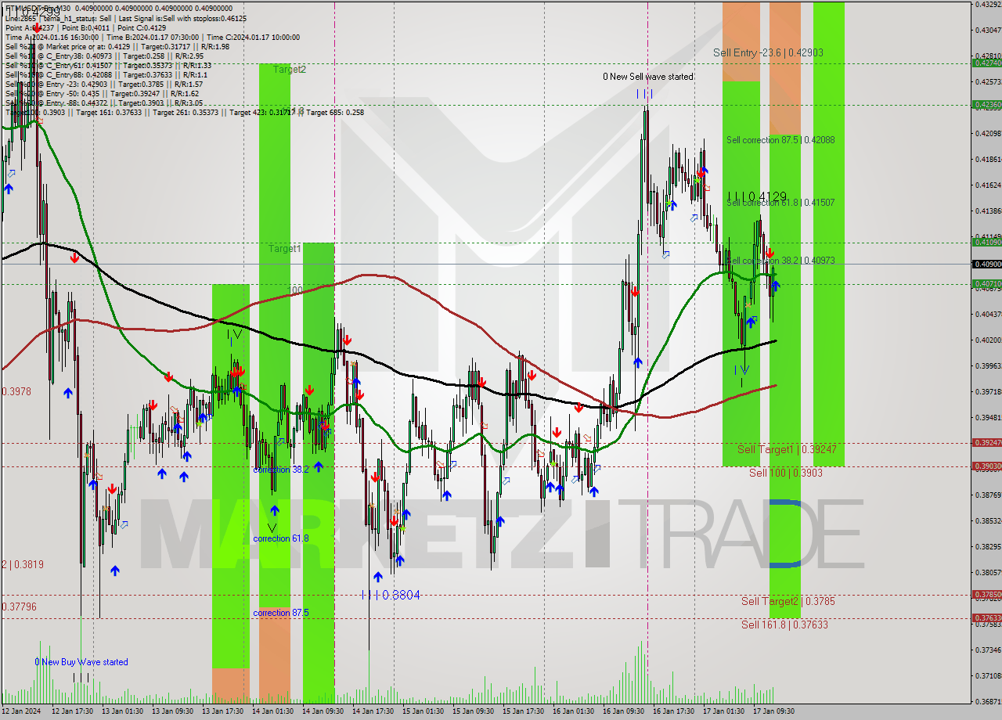This screenshot has height=720, width=1002.
Task: Click the 0.43040 price axis value
Action: pos(988,30)
